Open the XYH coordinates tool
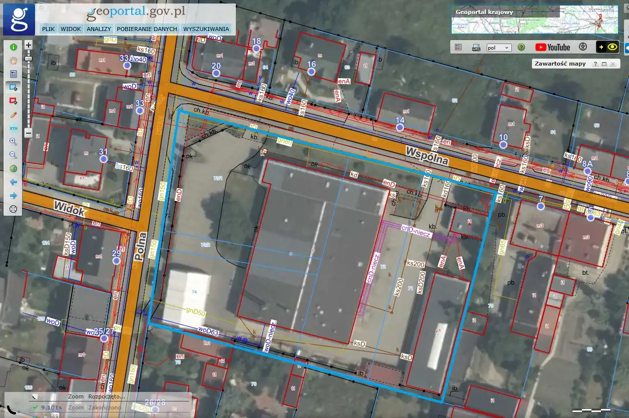 click(14, 128)
